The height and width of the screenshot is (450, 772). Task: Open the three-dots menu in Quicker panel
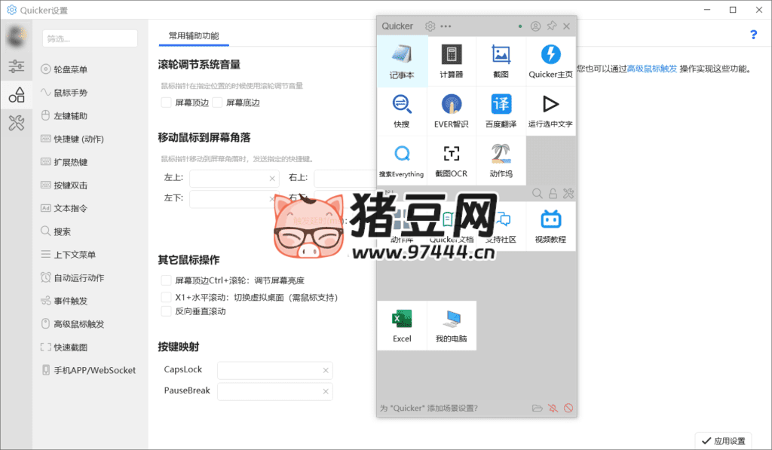tap(446, 26)
